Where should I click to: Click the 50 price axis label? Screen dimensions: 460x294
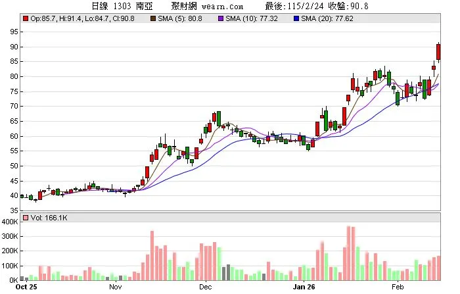tap(14, 166)
